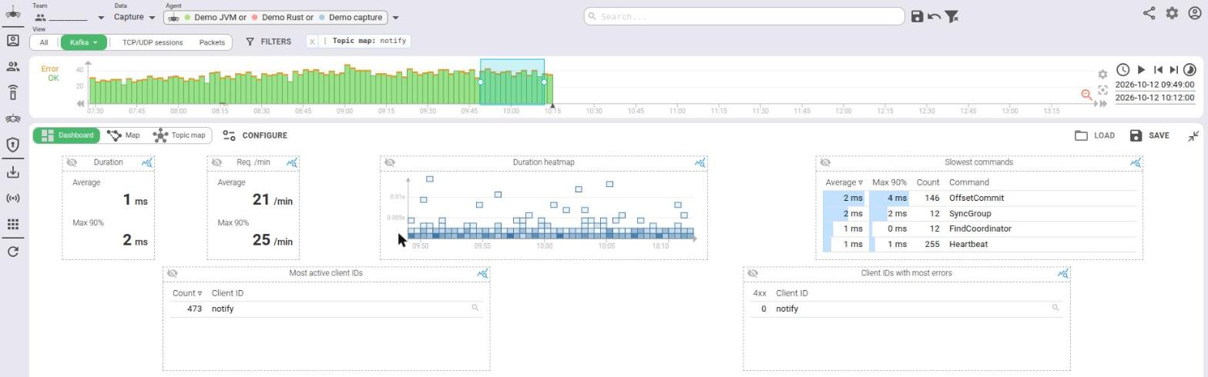Open the Kafka view dropdown
Screen dimensions: 1208x377
tap(84, 42)
